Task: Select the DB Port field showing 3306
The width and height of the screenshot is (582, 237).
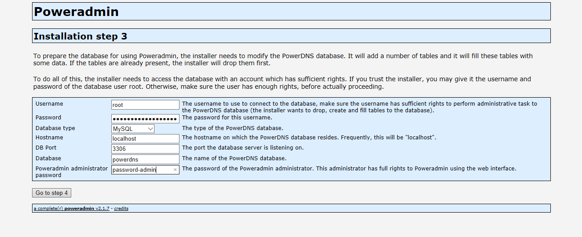Action: (x=145, y=149)
